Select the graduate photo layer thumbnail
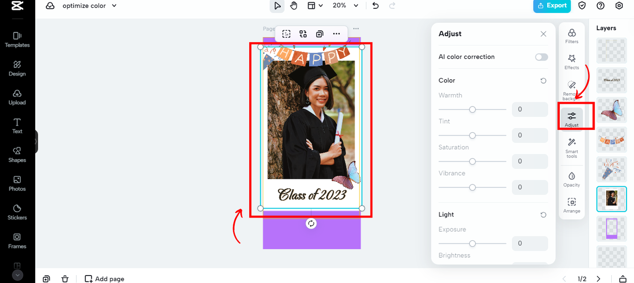This screenshot has width=634, height=283. 612,199
